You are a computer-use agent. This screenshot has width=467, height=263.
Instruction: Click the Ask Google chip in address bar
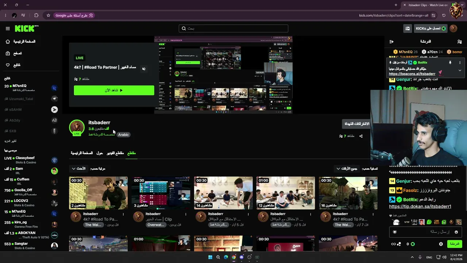point(74,15)
